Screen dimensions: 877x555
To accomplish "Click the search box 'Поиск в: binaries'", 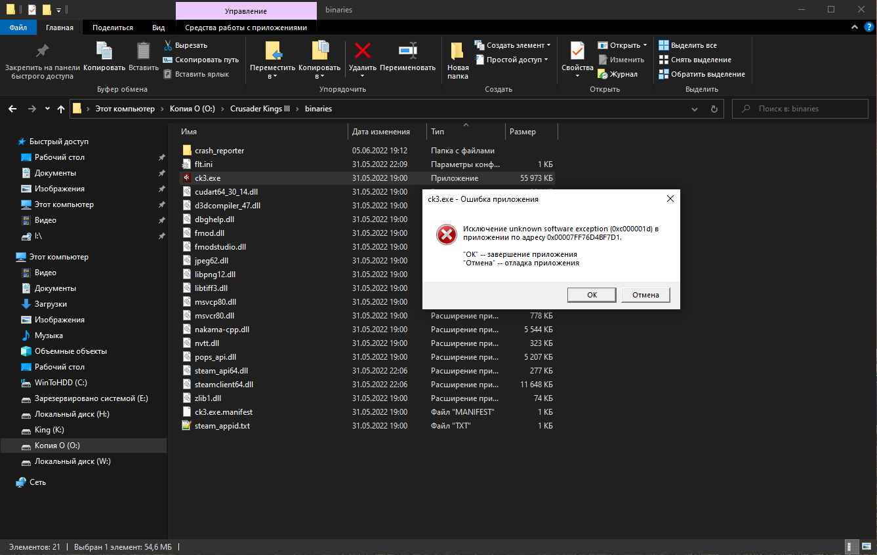I will (801, 109).
